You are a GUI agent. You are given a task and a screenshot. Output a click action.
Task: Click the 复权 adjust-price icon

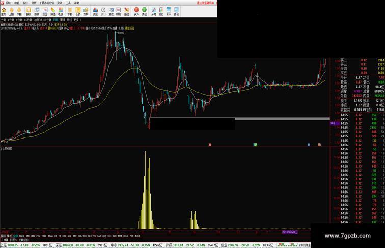tap(111, 11)
